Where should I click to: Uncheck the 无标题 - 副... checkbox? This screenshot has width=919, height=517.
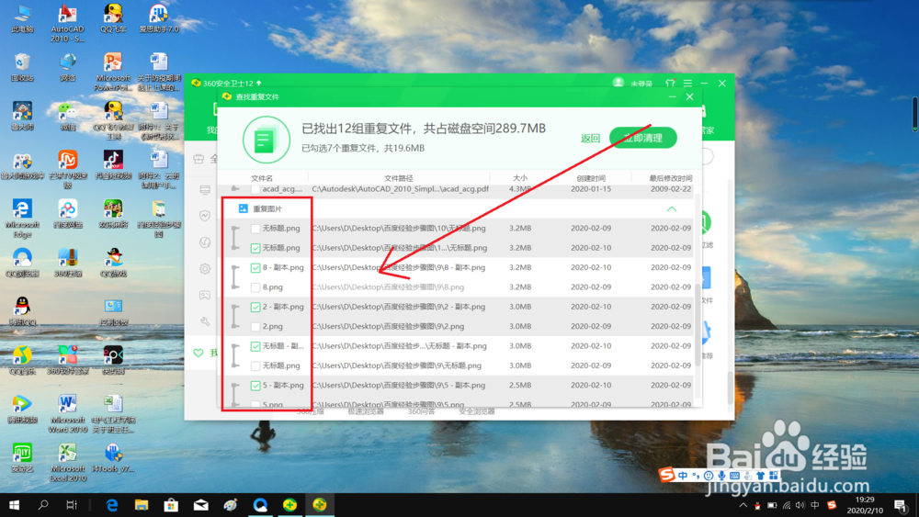[x=255, y=346]
